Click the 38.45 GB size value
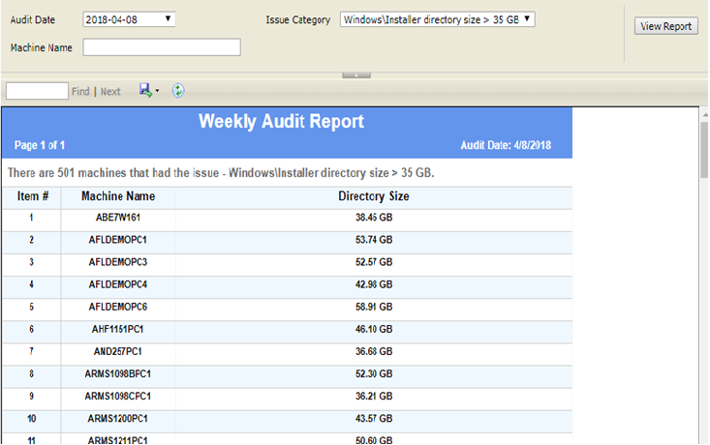710x445 pixels. (374, 218)
